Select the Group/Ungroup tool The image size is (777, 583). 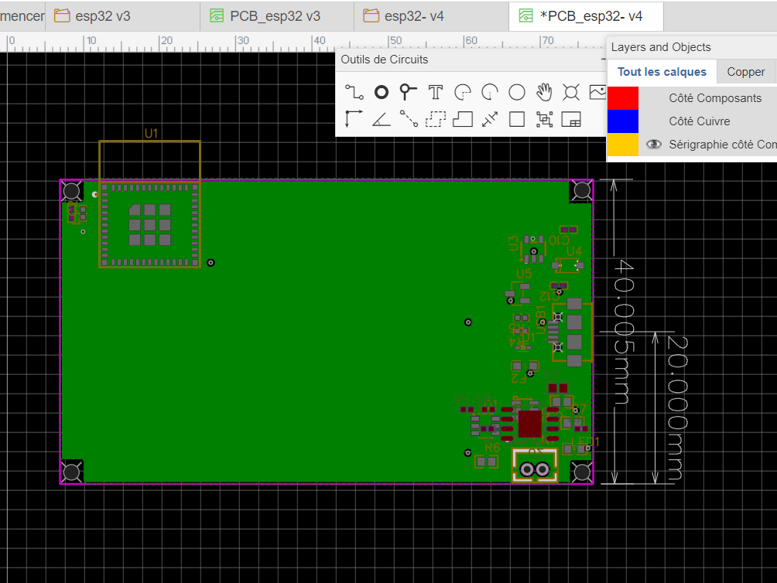tap(544, 119)
